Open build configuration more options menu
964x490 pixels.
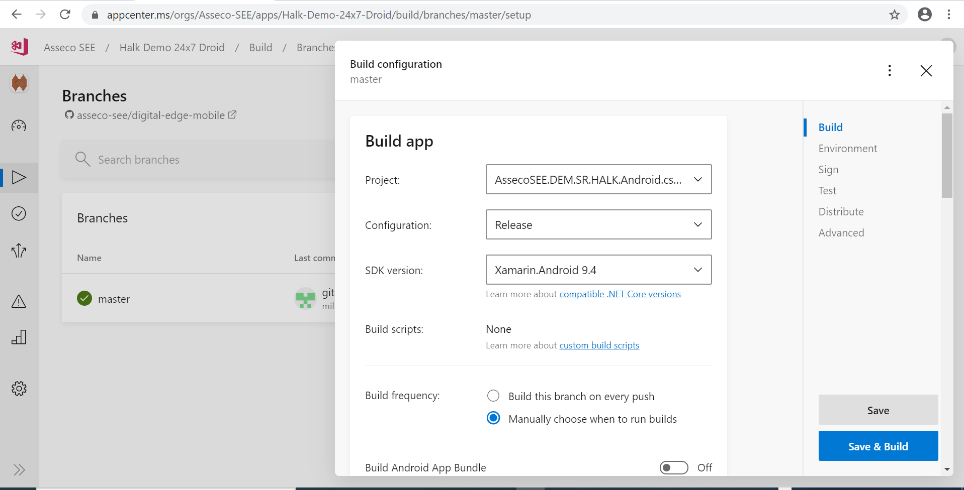[890, 70]
